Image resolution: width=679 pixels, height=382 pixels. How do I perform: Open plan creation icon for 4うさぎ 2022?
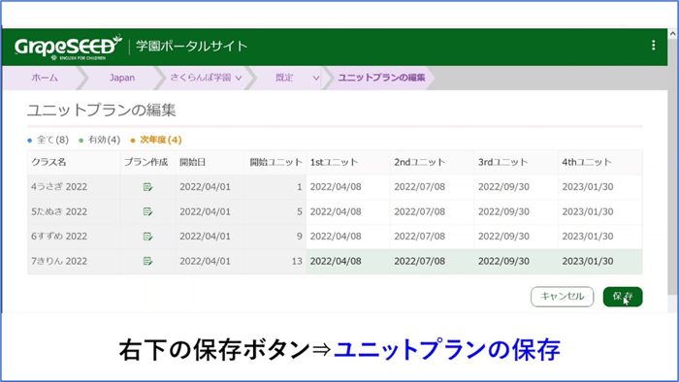[147, 187]
